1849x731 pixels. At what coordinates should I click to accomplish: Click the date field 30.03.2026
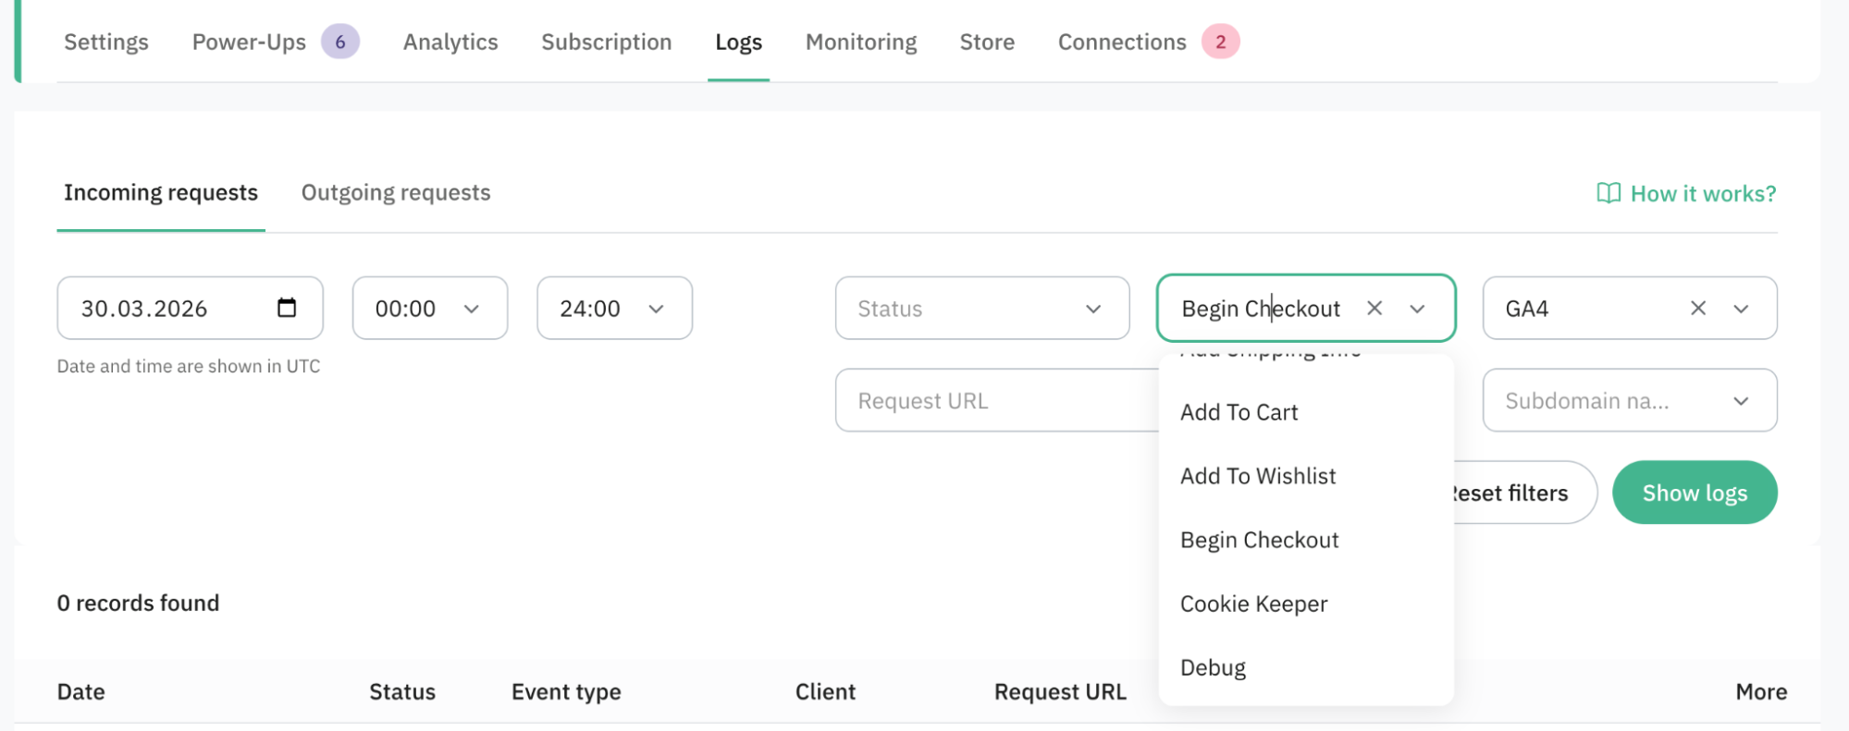click(190, 308)
